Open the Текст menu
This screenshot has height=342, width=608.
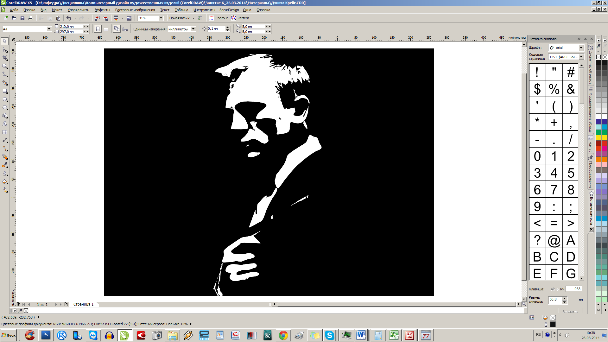point(165,10)
